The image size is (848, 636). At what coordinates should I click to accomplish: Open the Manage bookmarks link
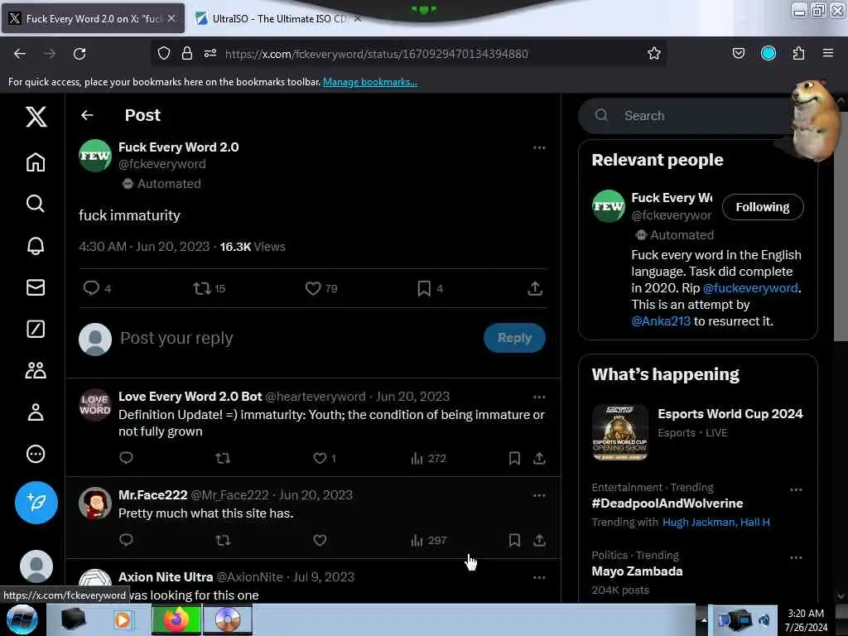(370, 82)
